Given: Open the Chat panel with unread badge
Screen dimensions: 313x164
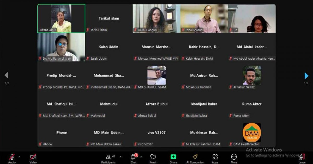Looking at the screenshot, I should (x=134, y=157).
